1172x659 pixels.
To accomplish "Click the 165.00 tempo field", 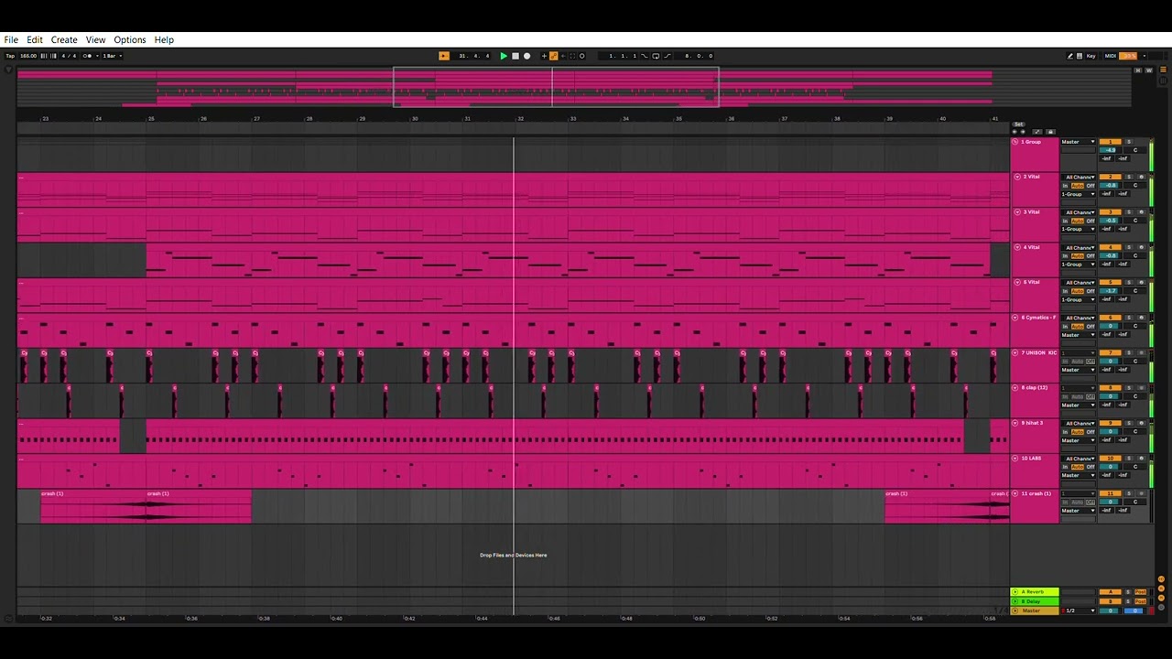I will point(28,56).
